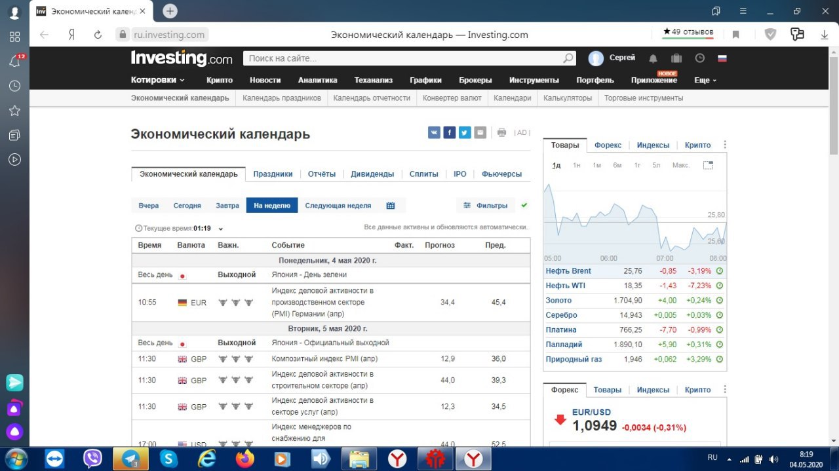Image resolution: width=839 pixels, height=471 pixels.
Task: Open the browser sidebar history clock
Action: click(x=14, y=86)
